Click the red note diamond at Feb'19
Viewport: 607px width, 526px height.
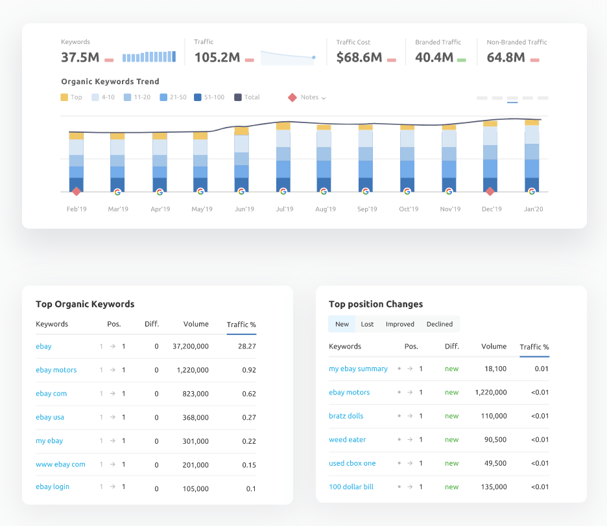click(77, 191)
